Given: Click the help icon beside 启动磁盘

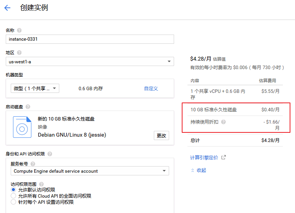Looking at the screenshot, I should 28,107.
